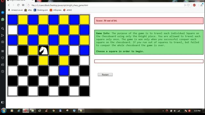Switch to the Opera window in the taskbar
This screenshot has width=205, height=115.
[26, 111]
